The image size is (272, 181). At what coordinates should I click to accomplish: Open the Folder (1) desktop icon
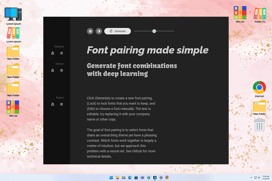[x=260, y=15]
